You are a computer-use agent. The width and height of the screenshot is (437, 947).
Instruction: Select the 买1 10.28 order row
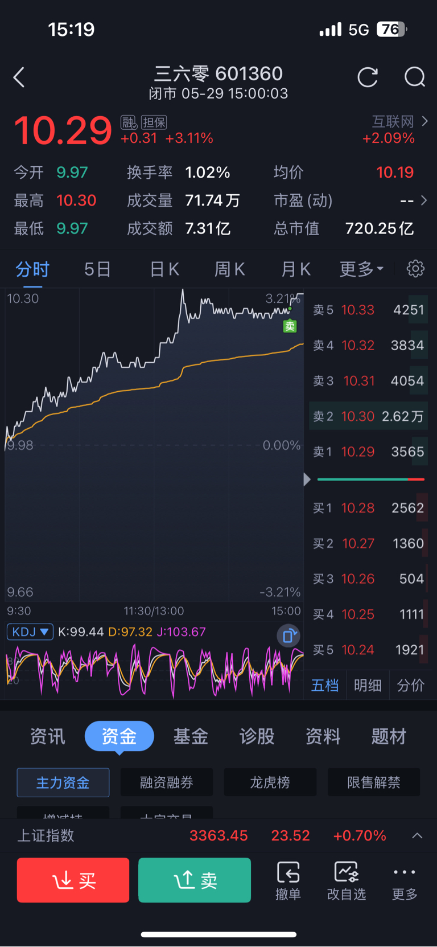369,508
